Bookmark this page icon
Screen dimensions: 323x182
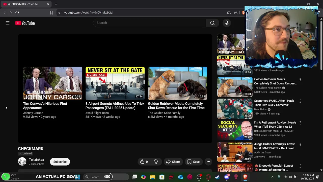[x=51, y=13]
